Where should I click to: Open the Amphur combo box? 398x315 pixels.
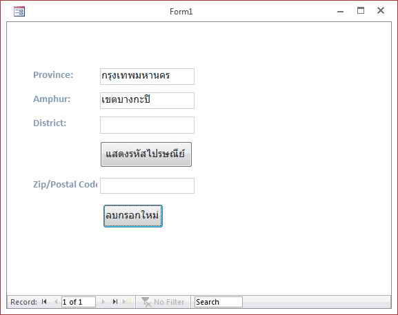147,101
